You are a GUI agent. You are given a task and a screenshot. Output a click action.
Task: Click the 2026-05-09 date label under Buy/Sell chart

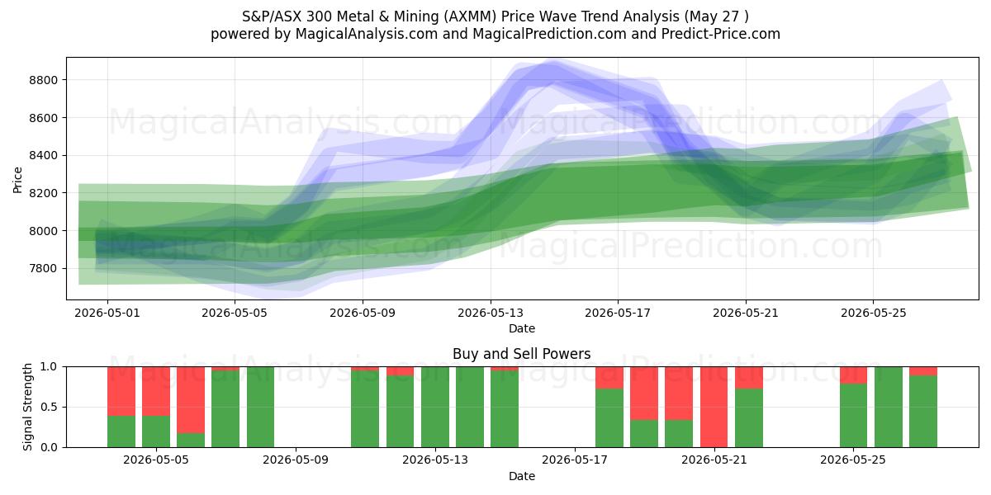coord(296,460)
